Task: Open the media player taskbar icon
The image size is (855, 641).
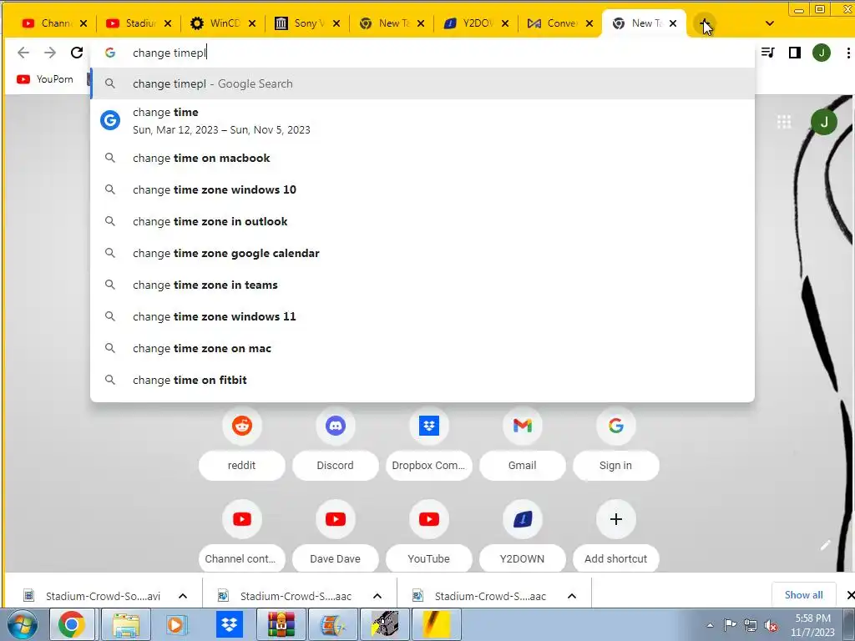Action: [x=177, y=624]
